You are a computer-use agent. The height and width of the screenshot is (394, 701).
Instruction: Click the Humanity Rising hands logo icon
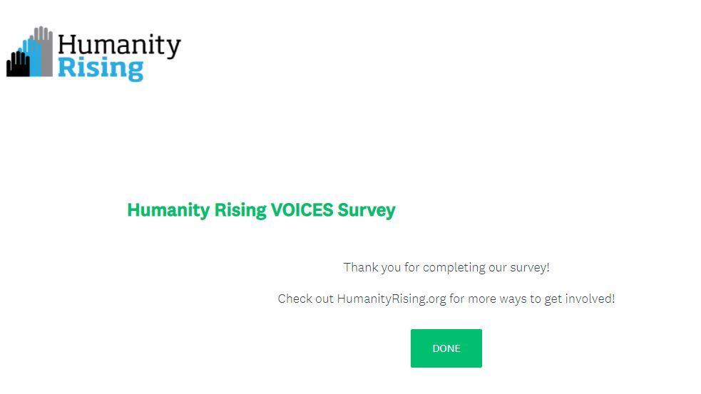30,53
